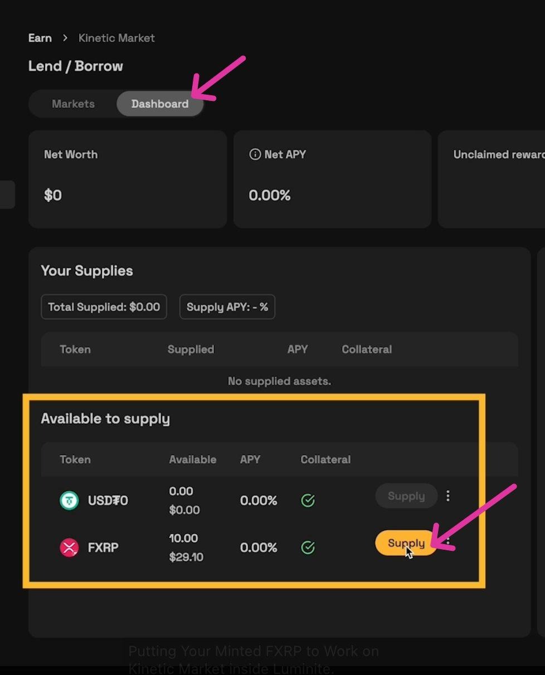Viewport: 545px width, 675px height.
Task: Click the USD₮0 token icon
Action: point(69,500)
